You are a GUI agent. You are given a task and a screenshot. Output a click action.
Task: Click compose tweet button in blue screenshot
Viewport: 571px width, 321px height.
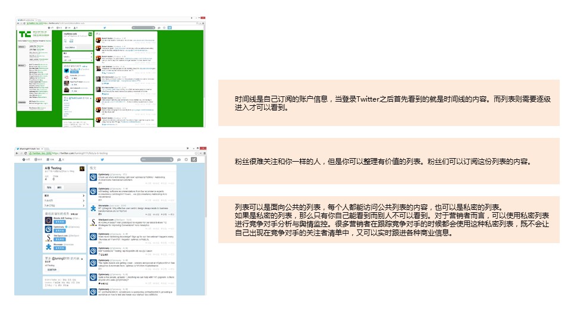click(x=194, y=160)
